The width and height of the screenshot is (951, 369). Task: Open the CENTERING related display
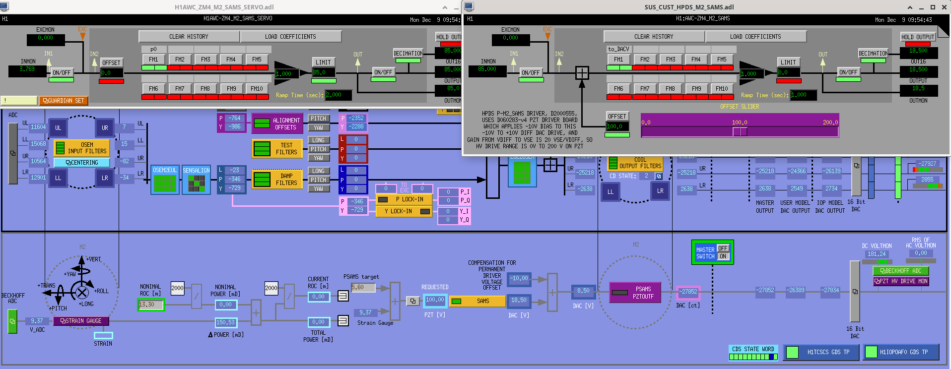82,163
